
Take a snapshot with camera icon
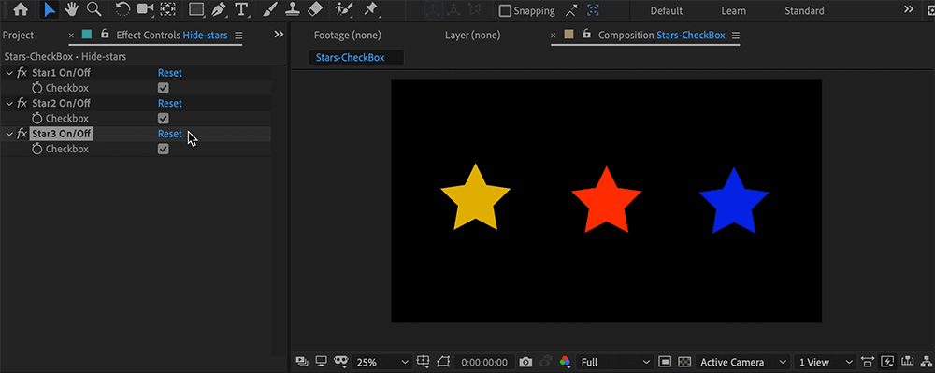tap(525, 362)
